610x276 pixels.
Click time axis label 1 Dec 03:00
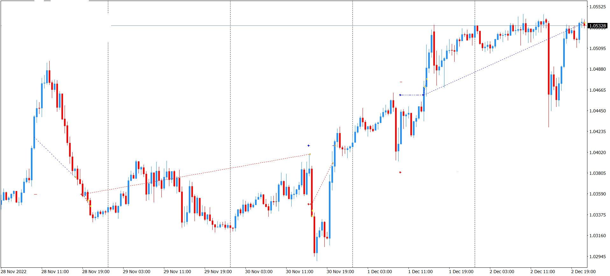pos(380,272)
